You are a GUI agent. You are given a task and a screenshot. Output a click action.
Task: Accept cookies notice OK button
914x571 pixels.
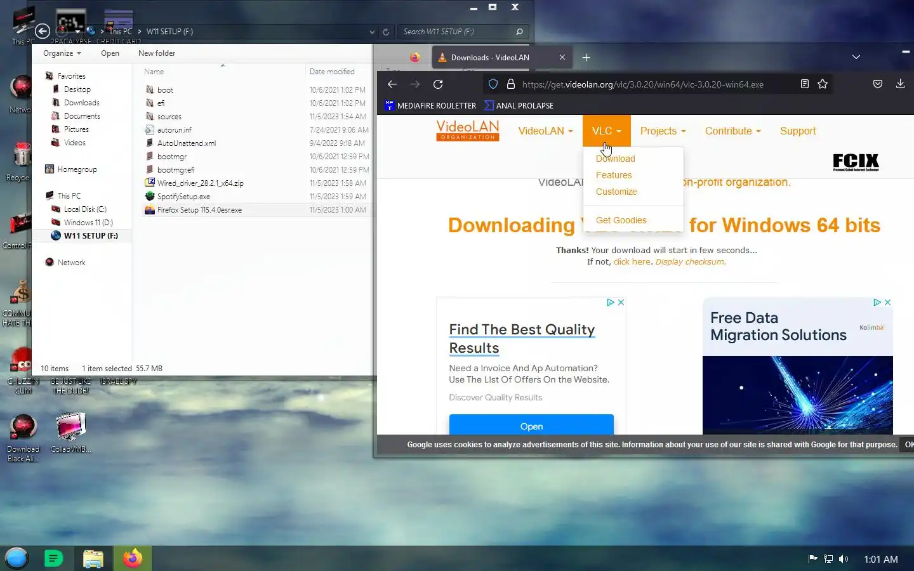point(908,445)
